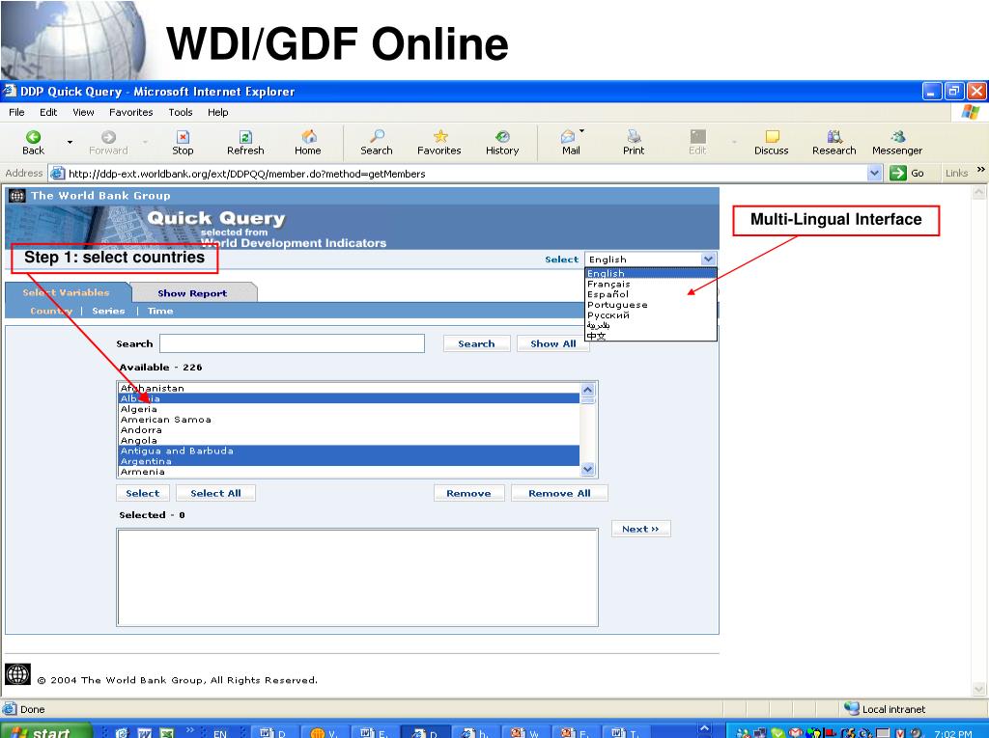The height and width of the screenshot is (738, 989).
Task: Collapse the English language combo box arrow
Action: coord(708,260)
